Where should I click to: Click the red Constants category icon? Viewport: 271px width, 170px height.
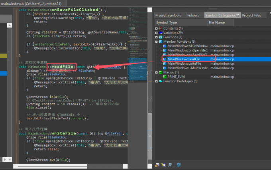pos(161,28)
